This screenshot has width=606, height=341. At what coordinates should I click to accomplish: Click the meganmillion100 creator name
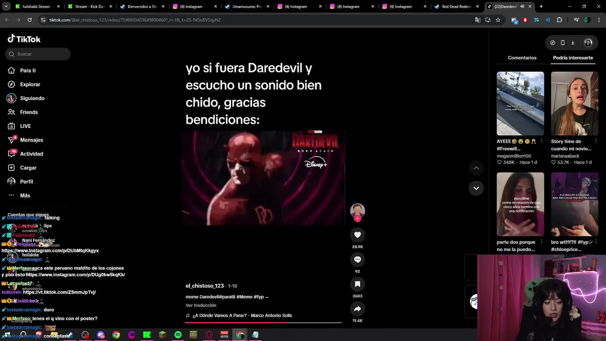point(514,156)
